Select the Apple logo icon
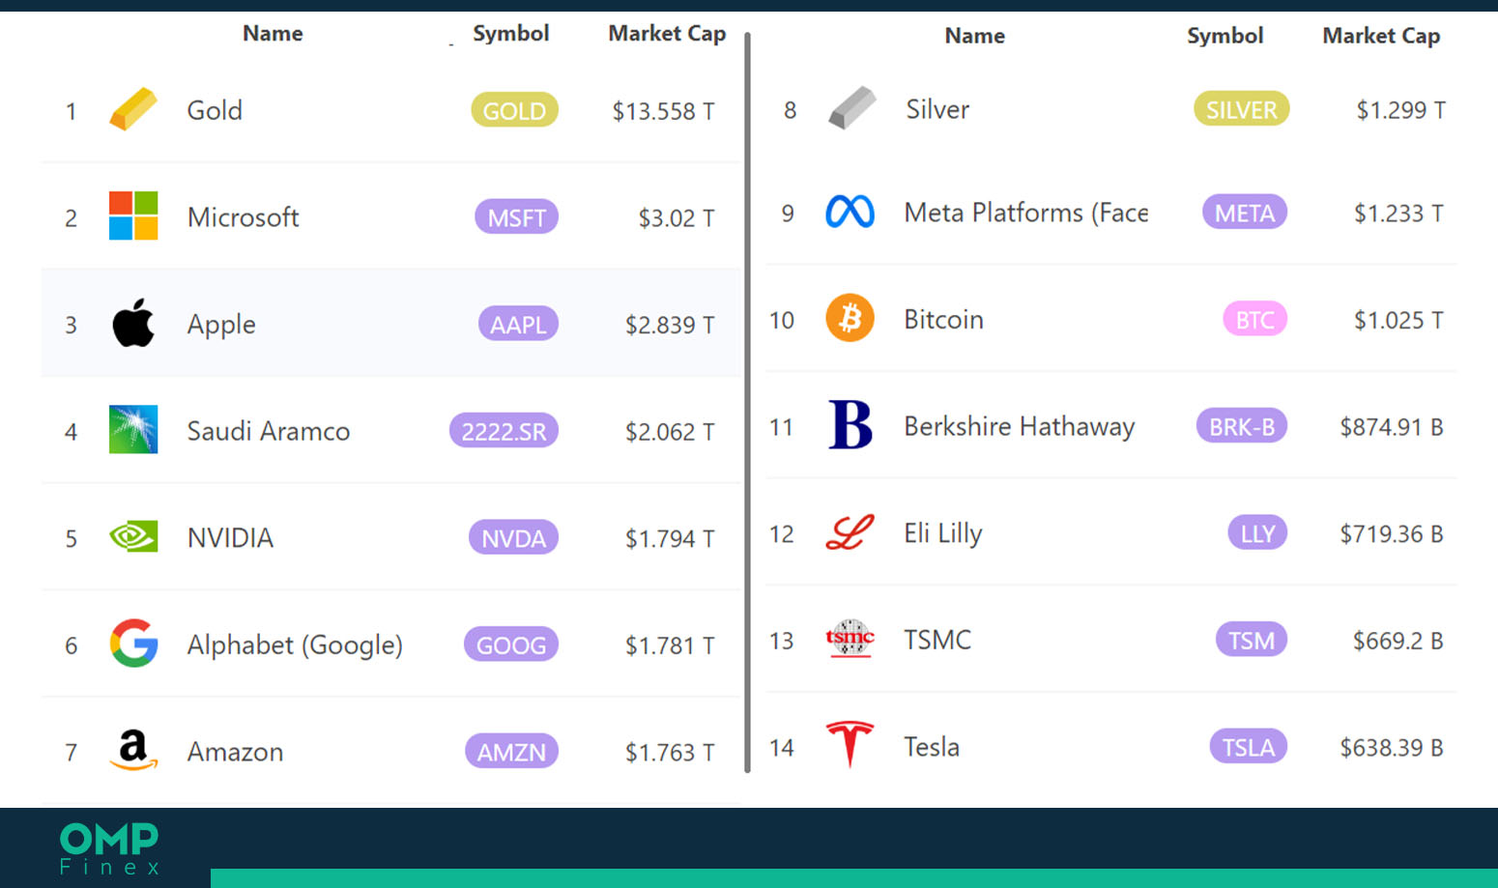The image size is (1498, 888). (133, 323)
